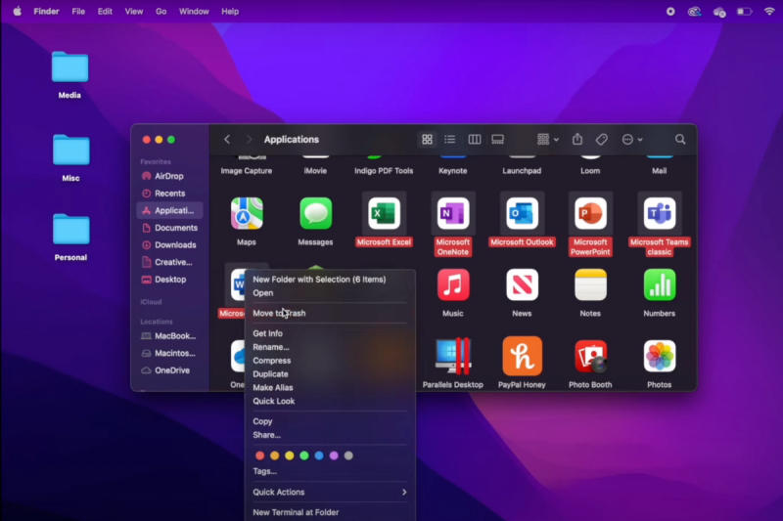Click the Finder search magnifier icon
Viewport: 783px width, 521px height.
click(680, 140)
